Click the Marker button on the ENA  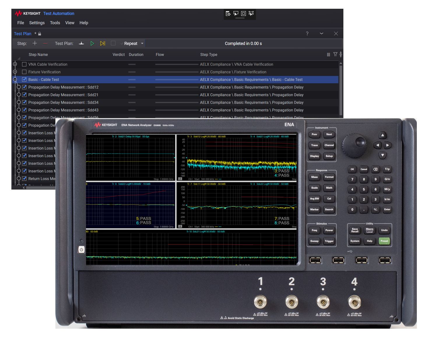click(x=314, y=209)
